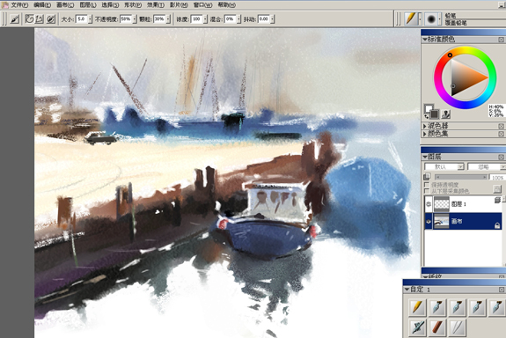
Task: Click the lock icon button in layers panel
Action: click(x=497, y=188)
